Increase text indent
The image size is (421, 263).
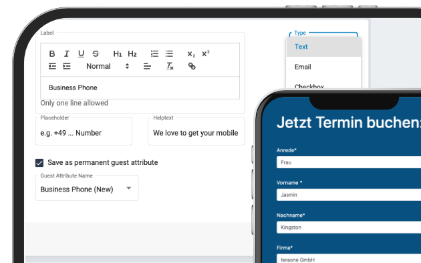[x=67, y=66]
